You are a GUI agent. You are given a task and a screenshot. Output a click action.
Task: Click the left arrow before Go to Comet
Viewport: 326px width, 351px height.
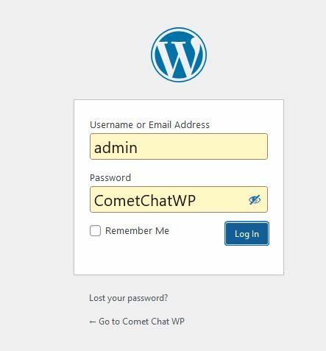pyautogui.click(x=93, y=322)
